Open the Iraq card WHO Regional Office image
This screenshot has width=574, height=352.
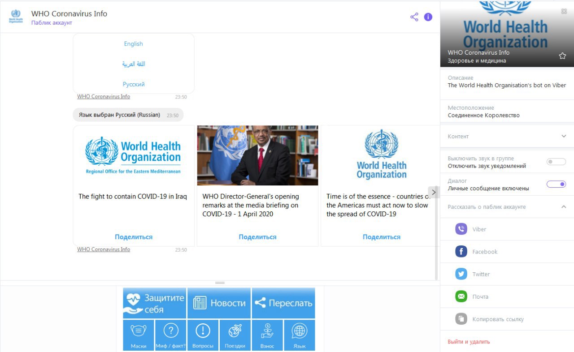coord(134,155)
